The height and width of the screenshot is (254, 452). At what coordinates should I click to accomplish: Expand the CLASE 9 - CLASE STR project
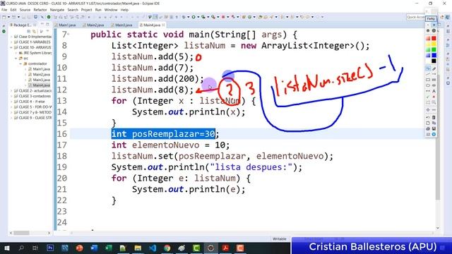[x=11, y=118]
